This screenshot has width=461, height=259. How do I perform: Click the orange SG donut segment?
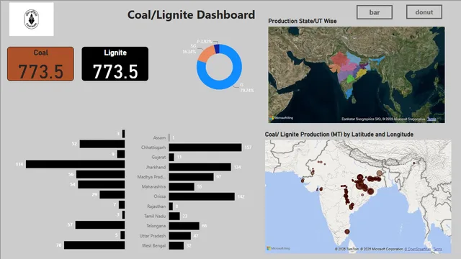[x=207, y=54]
